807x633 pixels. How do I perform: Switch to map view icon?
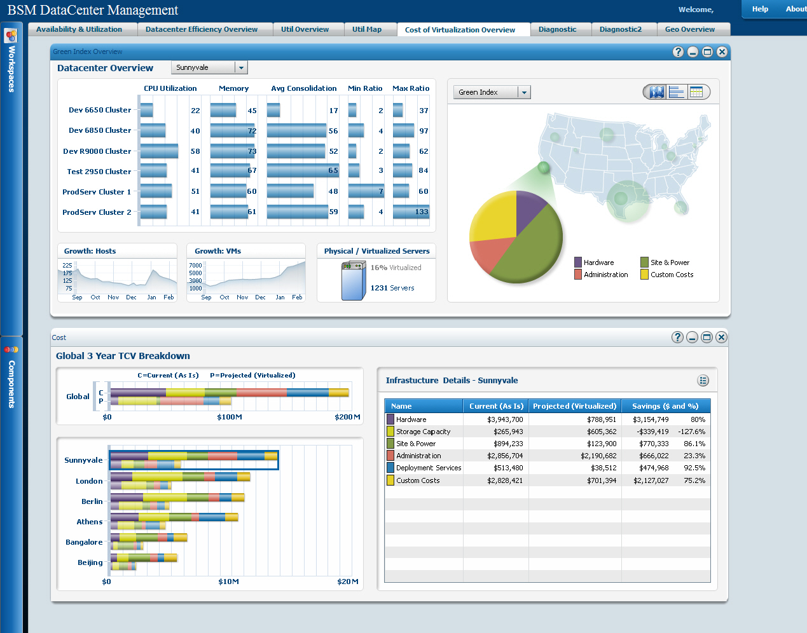[x=656, y=92]
